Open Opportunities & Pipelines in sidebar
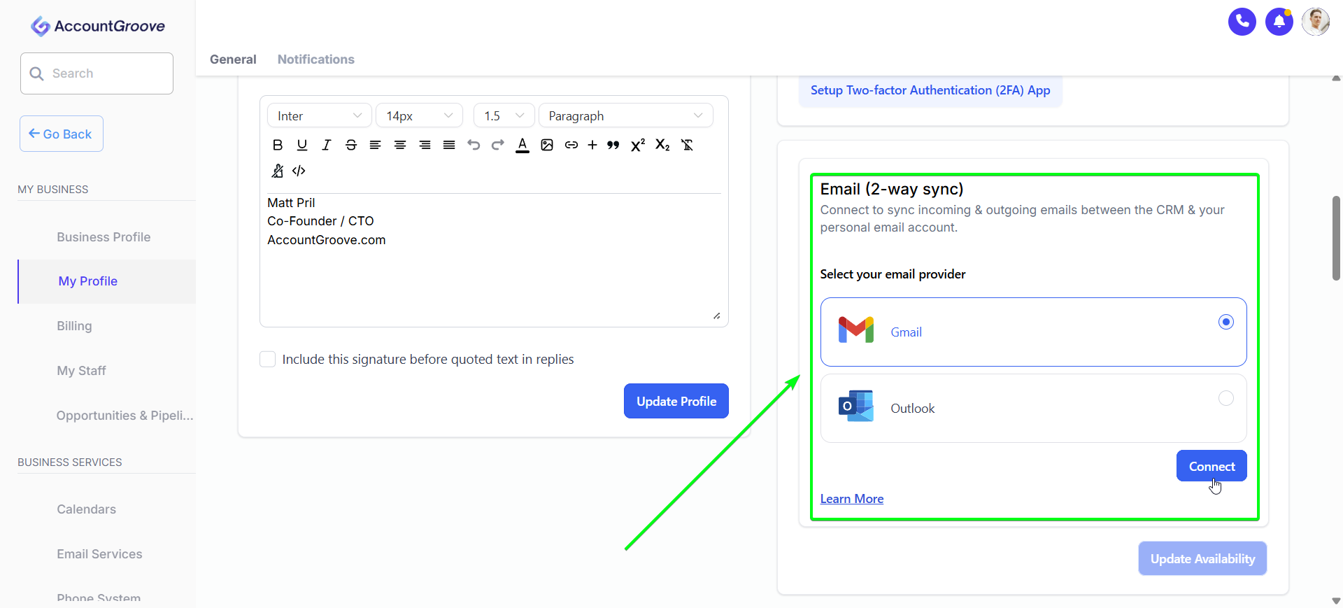This screenshot has width=1343, height=608. click(x=125, y=416)
